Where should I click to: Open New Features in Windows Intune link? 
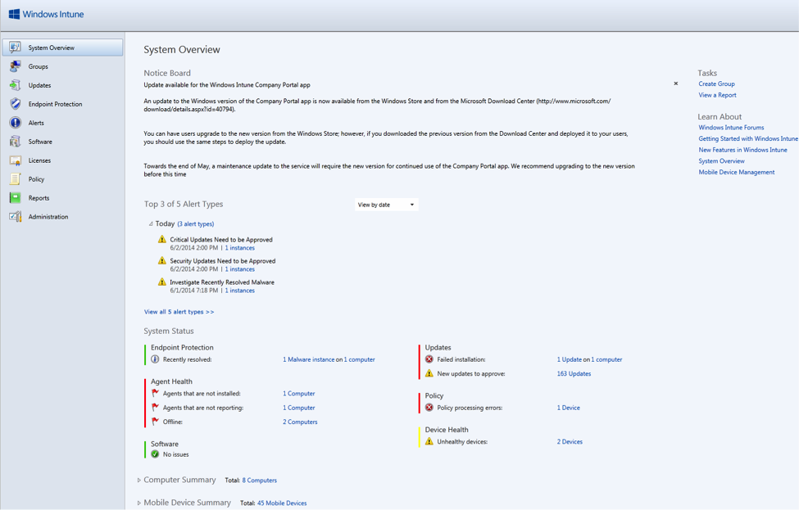[x=743, y=150]
